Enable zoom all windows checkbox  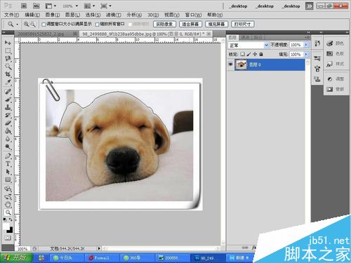(97, 25)
